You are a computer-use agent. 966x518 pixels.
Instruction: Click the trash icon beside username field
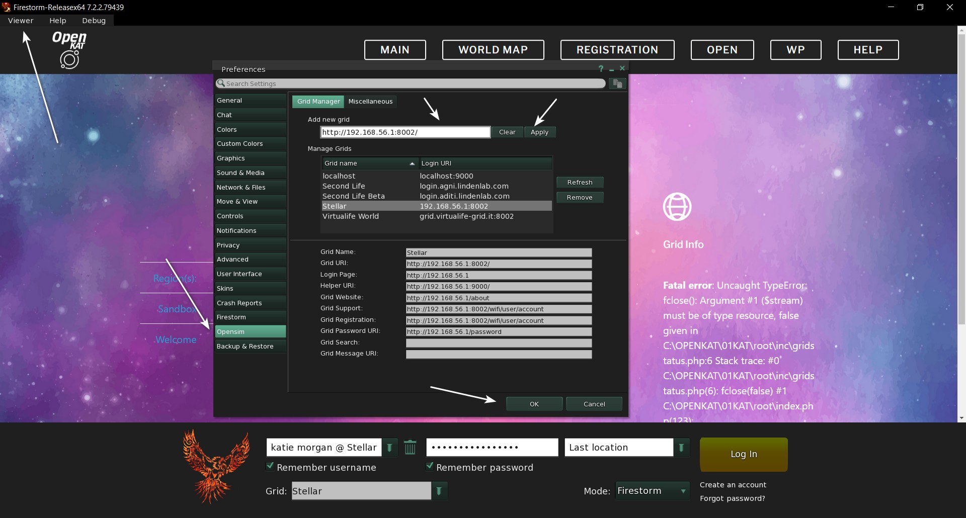pyautogui.click(x=410, y=447)
